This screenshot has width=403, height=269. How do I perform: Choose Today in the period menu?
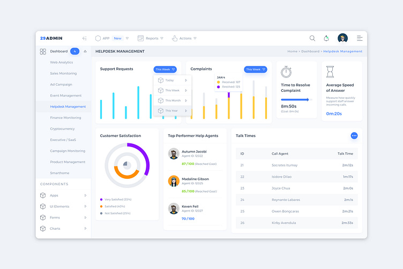[x=173, y=81]
